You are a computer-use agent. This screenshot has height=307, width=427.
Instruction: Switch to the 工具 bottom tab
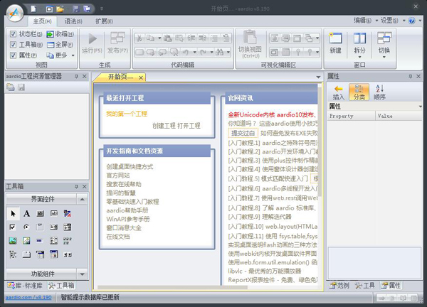pos(365,286)
